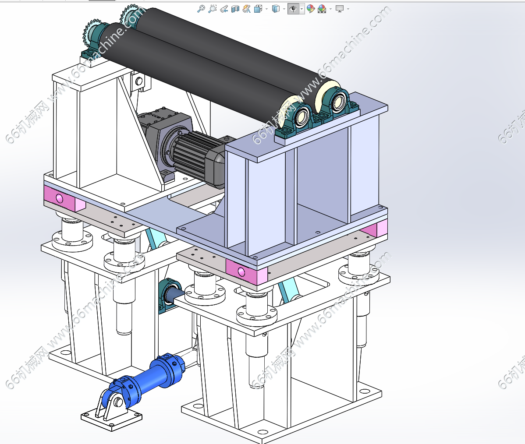This screenshot has height=444, width=525.
Task: Select the cylinder's white mounting bracket base
Action: (112, 417)
